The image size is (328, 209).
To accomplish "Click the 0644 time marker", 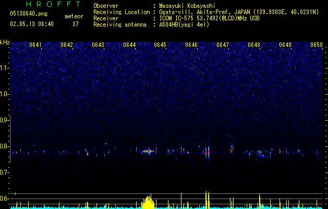I will (x=129, y=45).
